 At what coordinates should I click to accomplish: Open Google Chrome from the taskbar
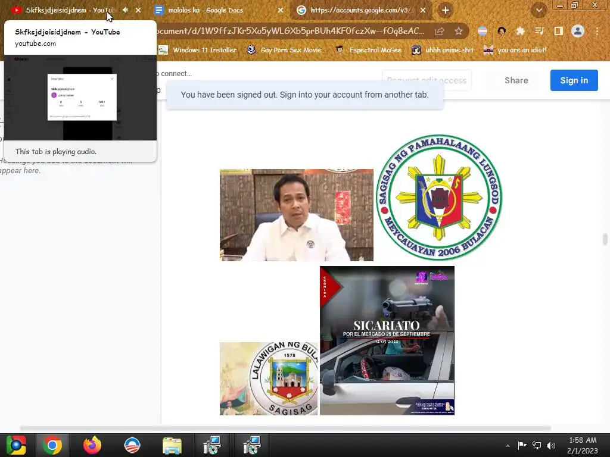pos(52,445)
